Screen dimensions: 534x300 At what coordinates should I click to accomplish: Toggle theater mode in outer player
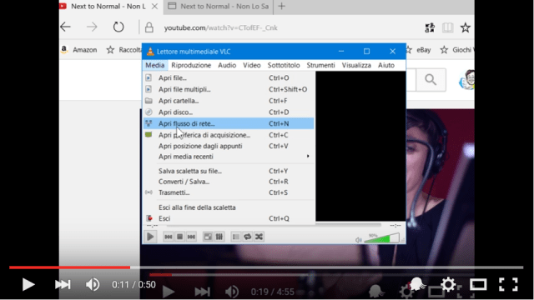[478, 284]
